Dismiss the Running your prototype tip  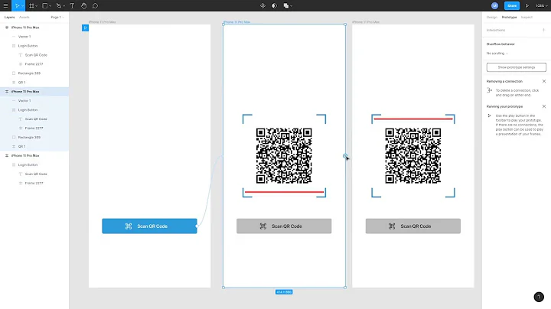(x=544, y=106)
